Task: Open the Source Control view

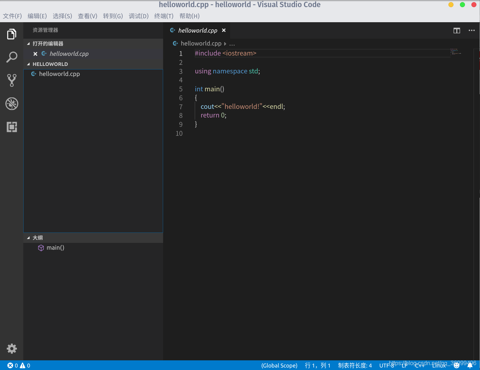Action: [11, 81]
